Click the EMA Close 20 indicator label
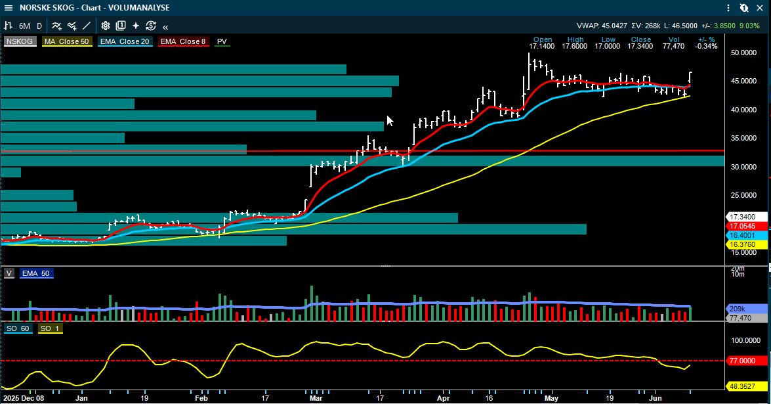The width and height of the screenshot is (771, 404). (x=125, y=42)
